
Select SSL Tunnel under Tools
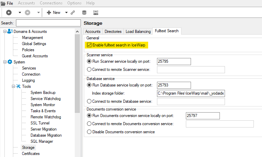click(x=40, y=123)
